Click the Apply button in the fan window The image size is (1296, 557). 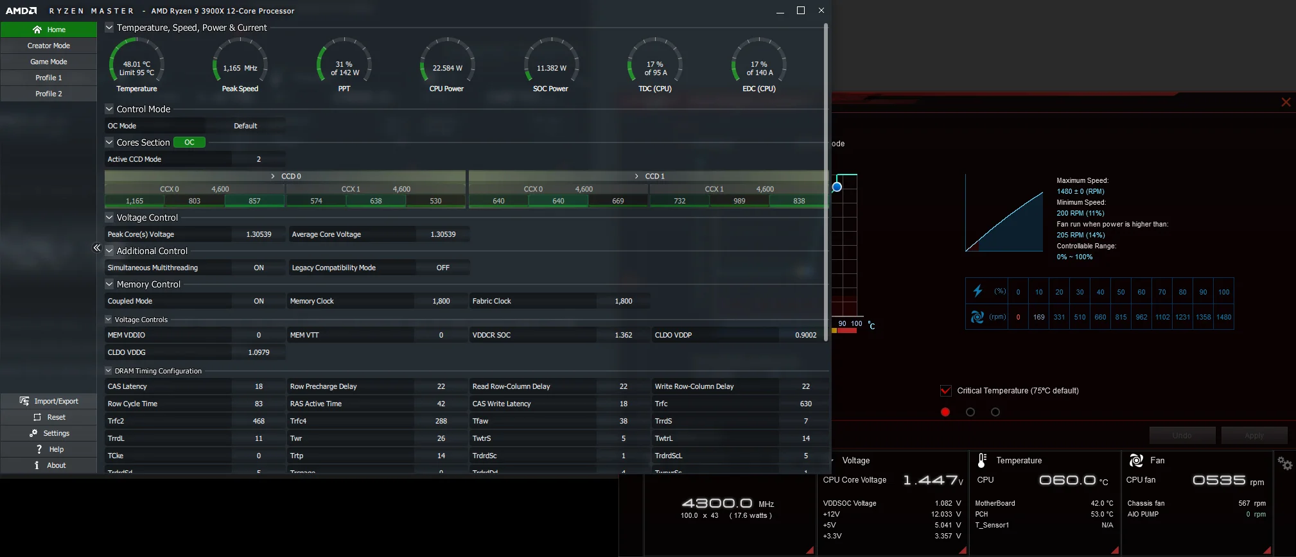[x=1254, y=435]
